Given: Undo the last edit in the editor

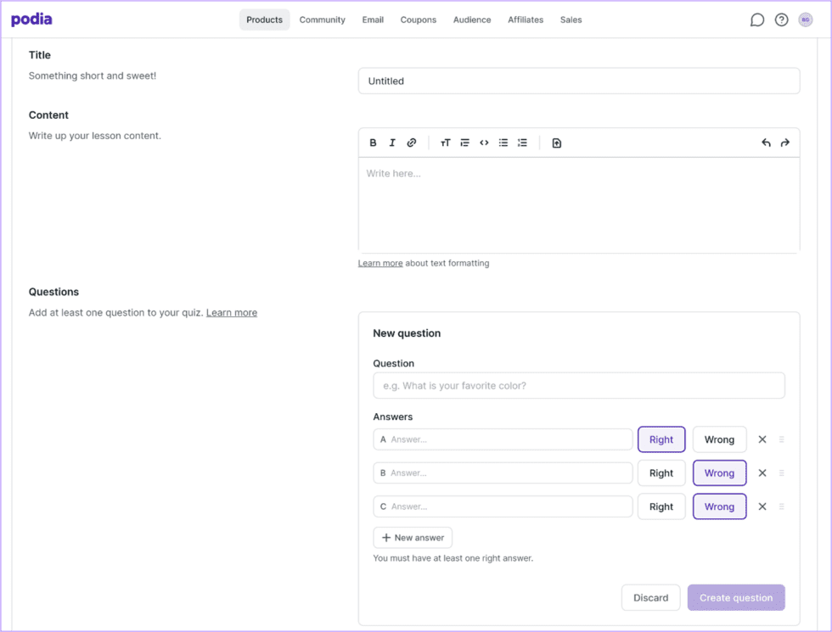Looking at the screenshot, I should click(766, 143).
